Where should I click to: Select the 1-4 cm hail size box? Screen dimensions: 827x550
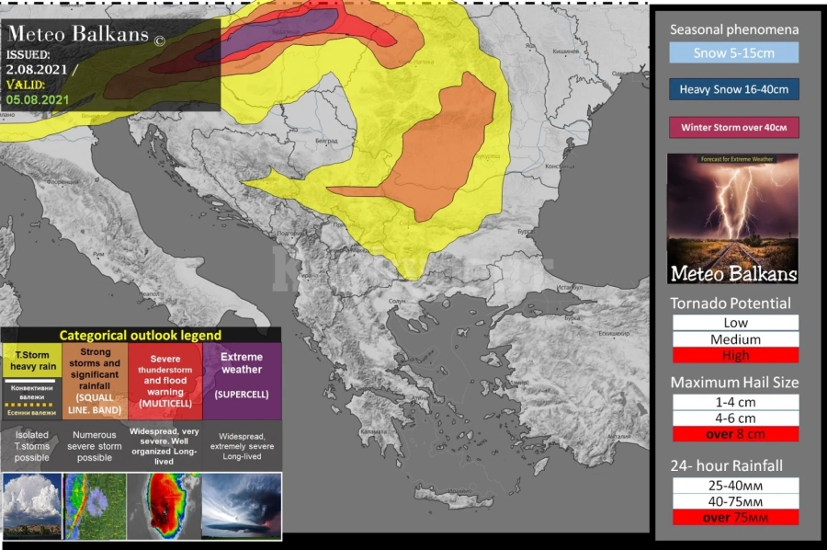click(735, 402)
